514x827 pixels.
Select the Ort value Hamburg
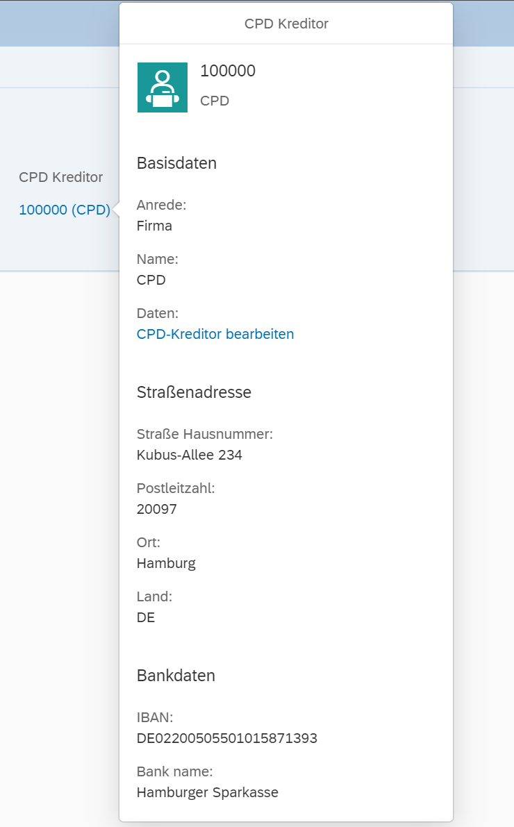pyautogui.click(x=167, y=563)
